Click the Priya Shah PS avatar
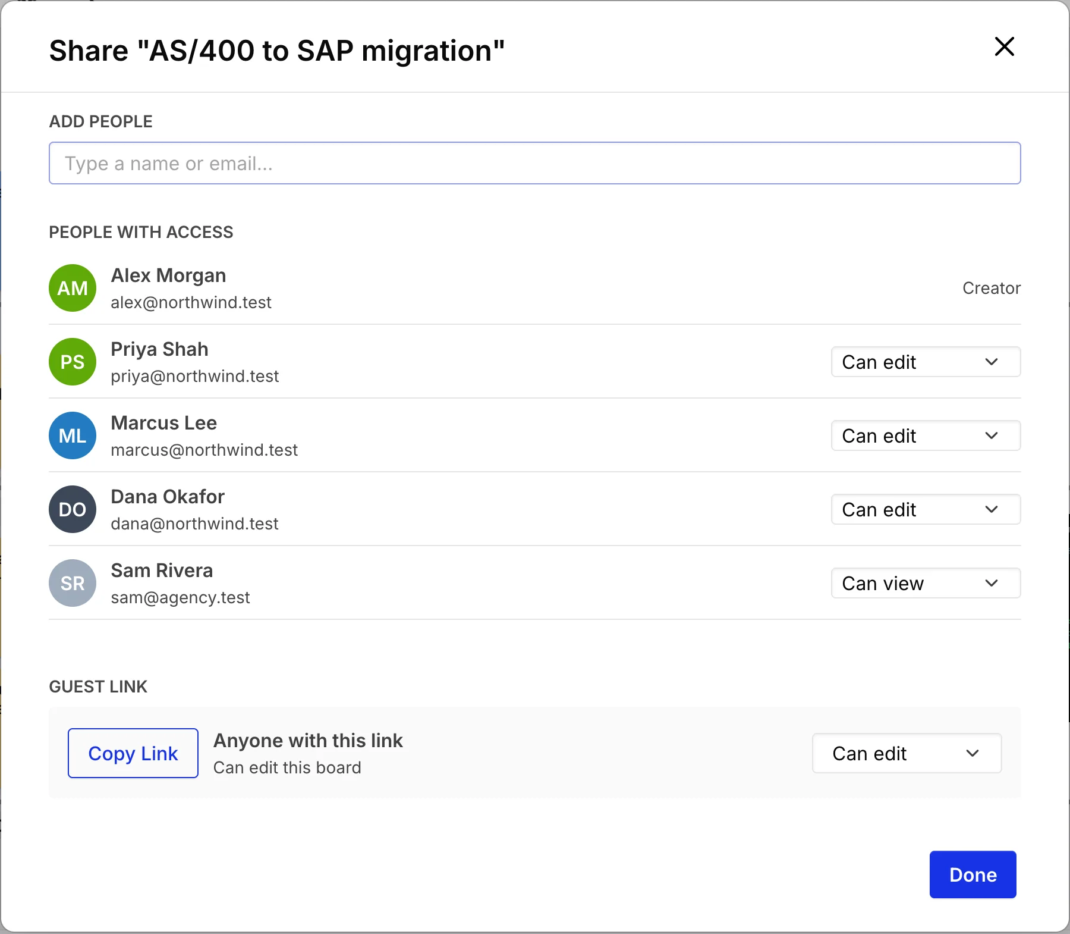This screenshot has width=1070, height=934. (x=73, y=362)
